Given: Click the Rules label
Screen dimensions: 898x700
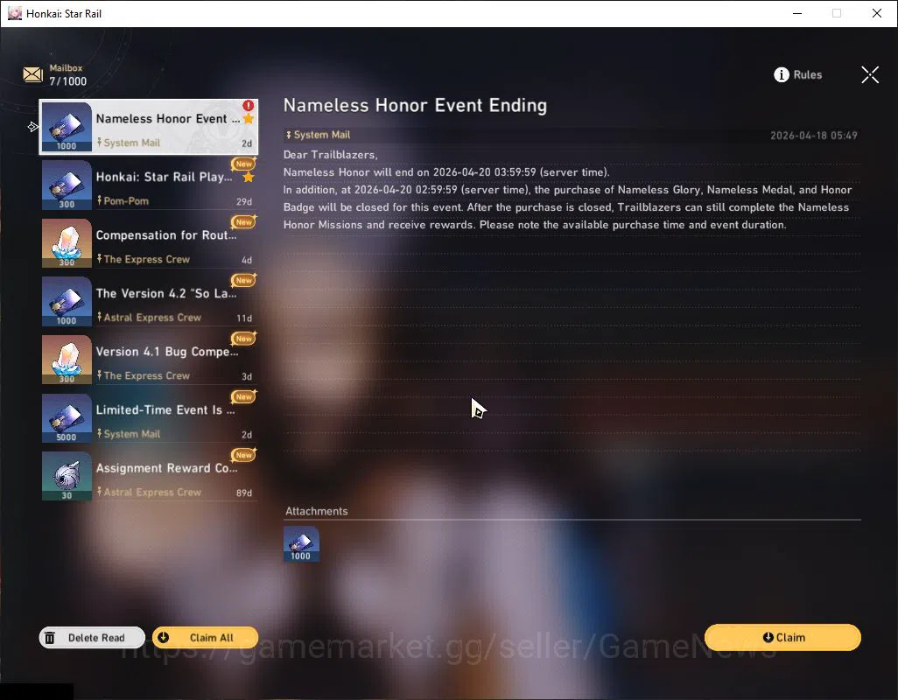Looking at the screenshot, I should tap(808, 75).
